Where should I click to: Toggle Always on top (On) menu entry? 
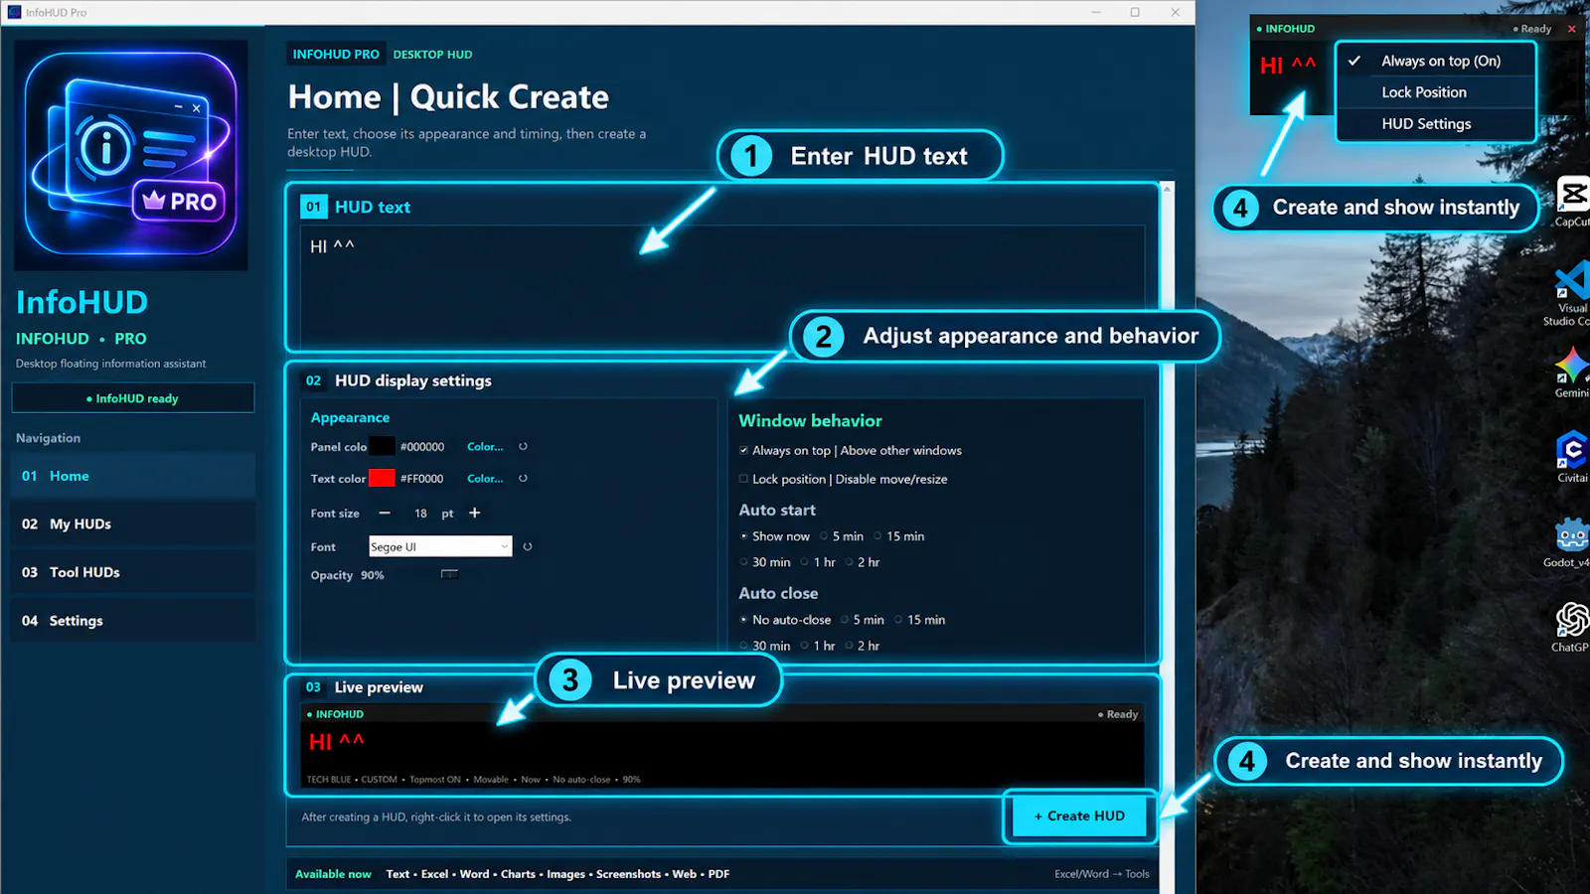point(1436,61)
